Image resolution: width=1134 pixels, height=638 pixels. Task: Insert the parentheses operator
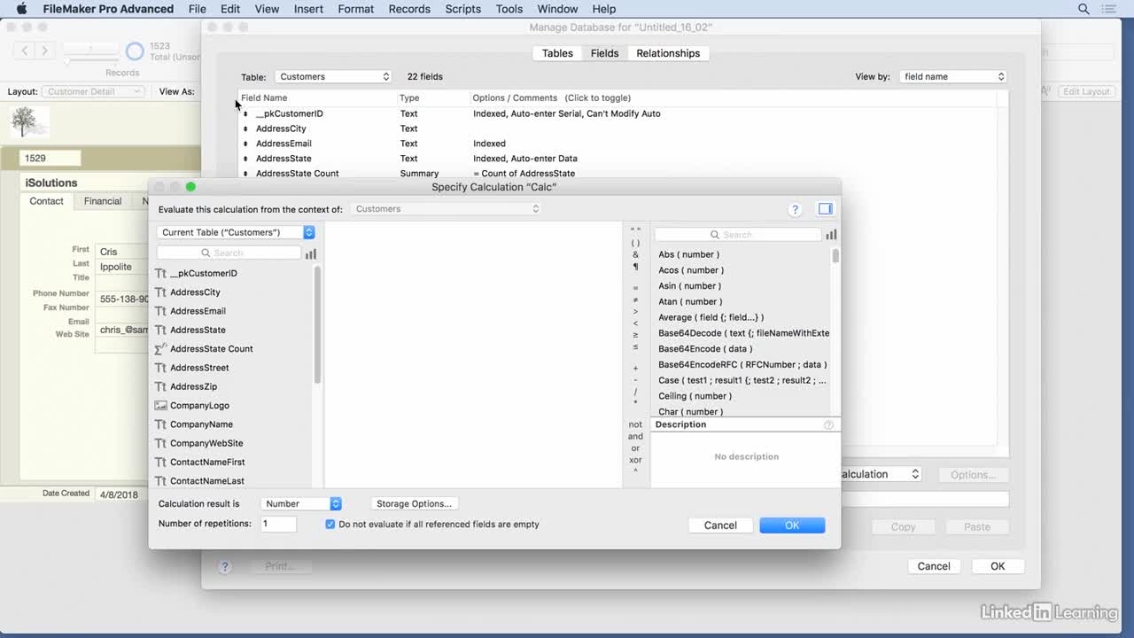point(635,243)
